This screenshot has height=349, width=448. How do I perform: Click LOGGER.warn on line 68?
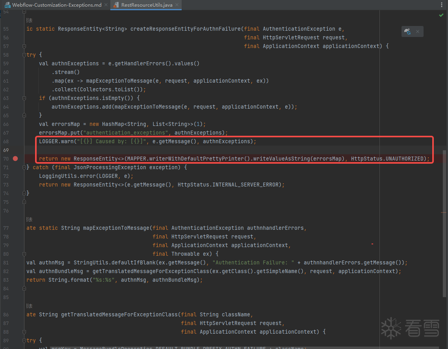coord(56,141)
